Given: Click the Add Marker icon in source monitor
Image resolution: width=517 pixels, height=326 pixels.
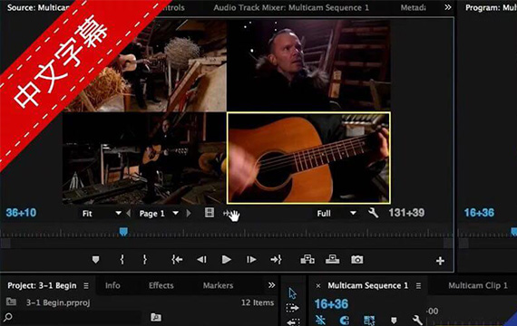Looking at the screenshot, I should (x=95, y=260).
